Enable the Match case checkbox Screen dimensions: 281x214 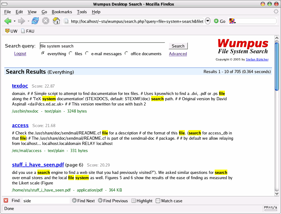pyautogui.click(x=158, y=201)
